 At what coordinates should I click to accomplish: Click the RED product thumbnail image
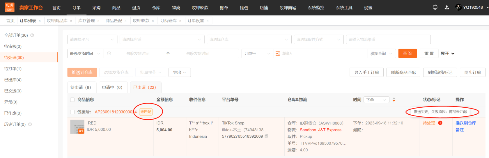(x=77, y=127)
